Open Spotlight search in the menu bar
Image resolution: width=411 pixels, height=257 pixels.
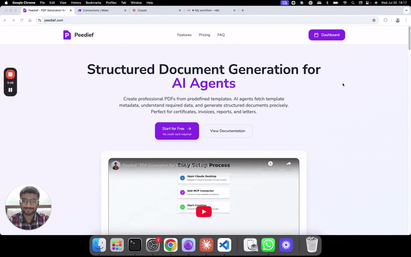(x=353, y=3)
